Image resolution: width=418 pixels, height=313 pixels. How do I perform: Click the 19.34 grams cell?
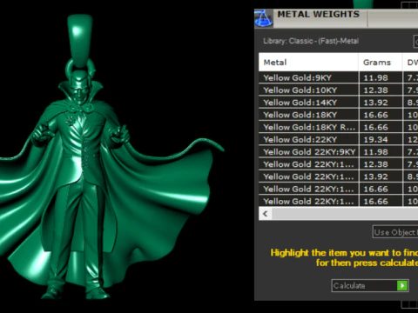point(381,140)
